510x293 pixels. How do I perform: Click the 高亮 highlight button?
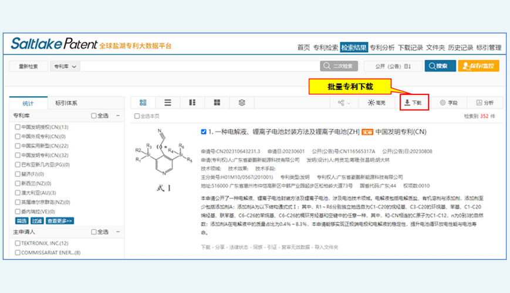tap(377, 103)
